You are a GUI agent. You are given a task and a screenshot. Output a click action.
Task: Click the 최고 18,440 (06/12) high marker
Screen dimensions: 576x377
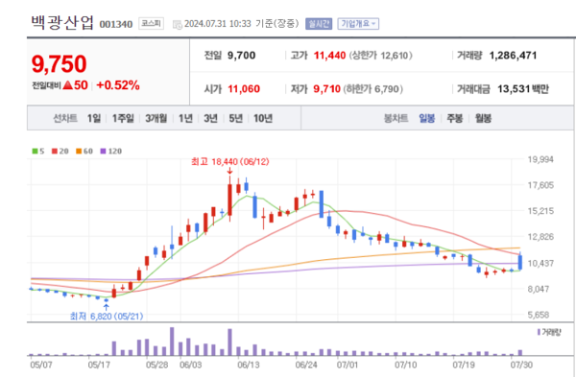pos(230,161)
